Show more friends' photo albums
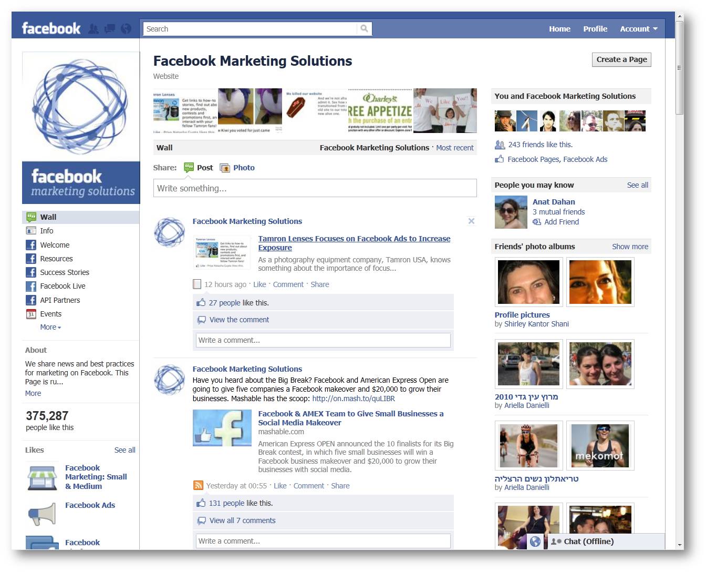 coord(630,247)
